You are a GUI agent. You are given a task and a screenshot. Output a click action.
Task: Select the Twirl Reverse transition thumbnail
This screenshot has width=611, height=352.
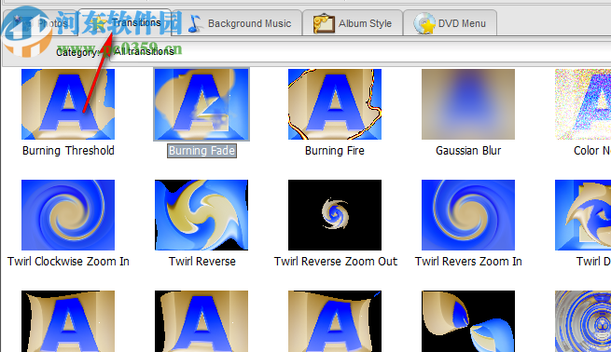point(201,215)
